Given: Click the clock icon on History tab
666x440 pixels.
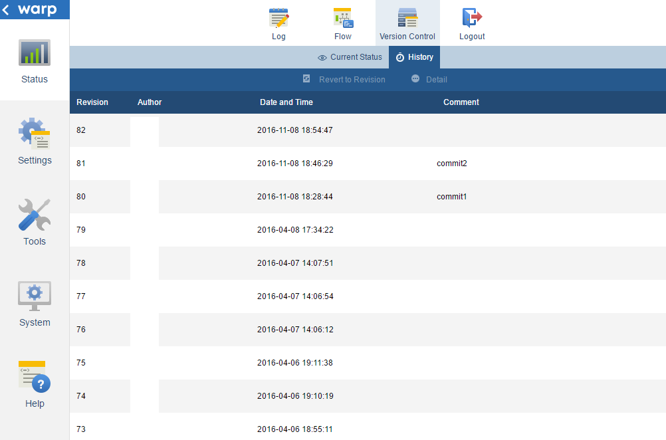Looking at the screenshot, I should point(402,57).
